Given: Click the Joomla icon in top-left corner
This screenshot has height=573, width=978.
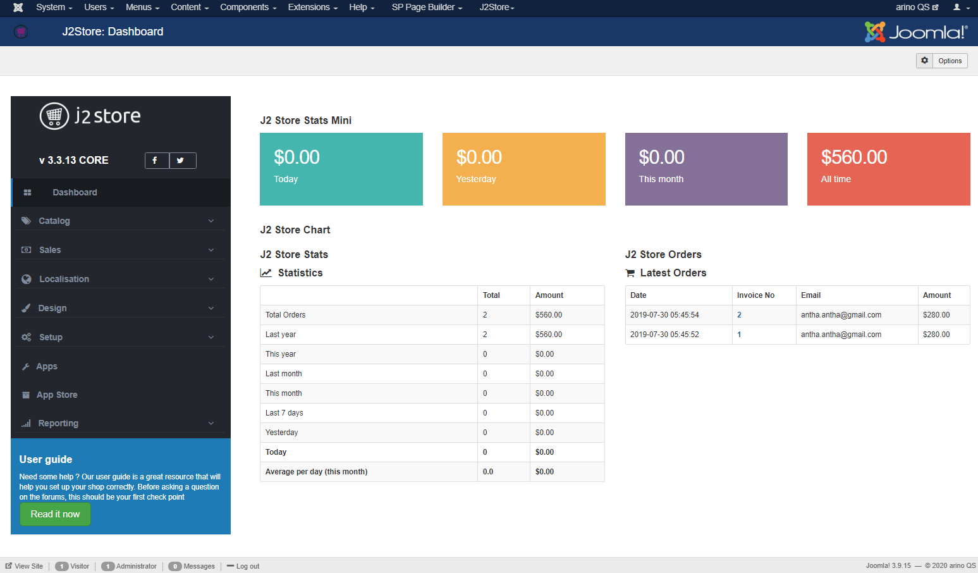Looking at the screenshot, I should [18, 8].
